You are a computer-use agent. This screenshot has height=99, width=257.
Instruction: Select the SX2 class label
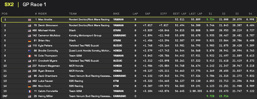click(x=9, y=5)
